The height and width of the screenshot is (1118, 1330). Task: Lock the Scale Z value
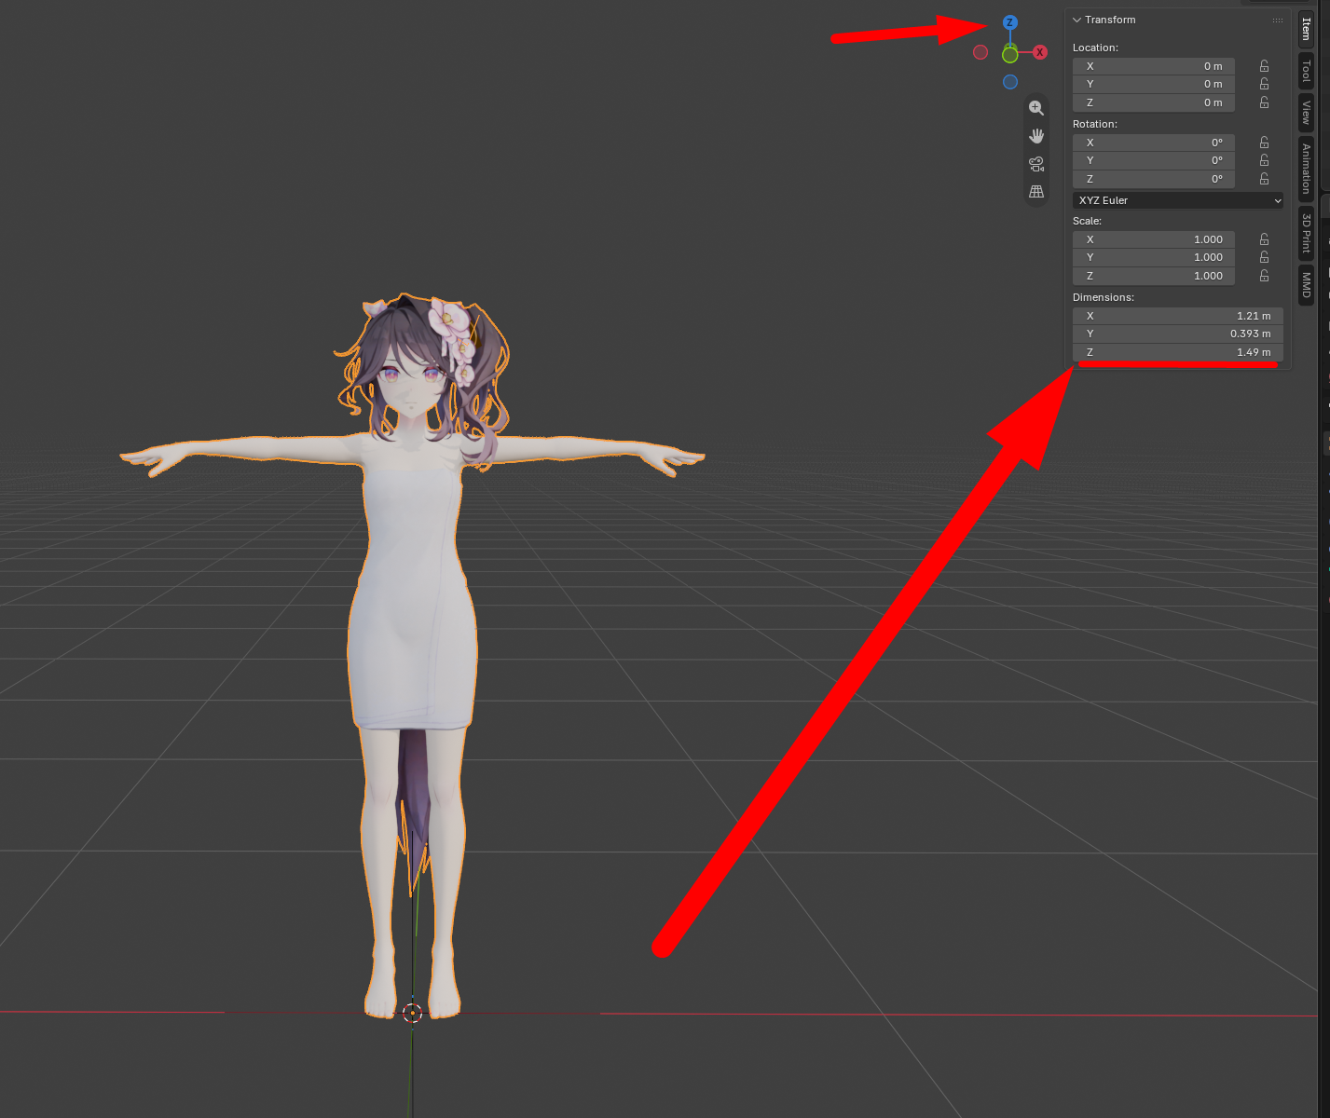(x=1264, y=276)
